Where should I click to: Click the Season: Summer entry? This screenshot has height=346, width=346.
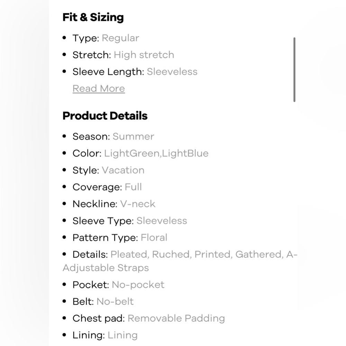(x=113, y=136)
